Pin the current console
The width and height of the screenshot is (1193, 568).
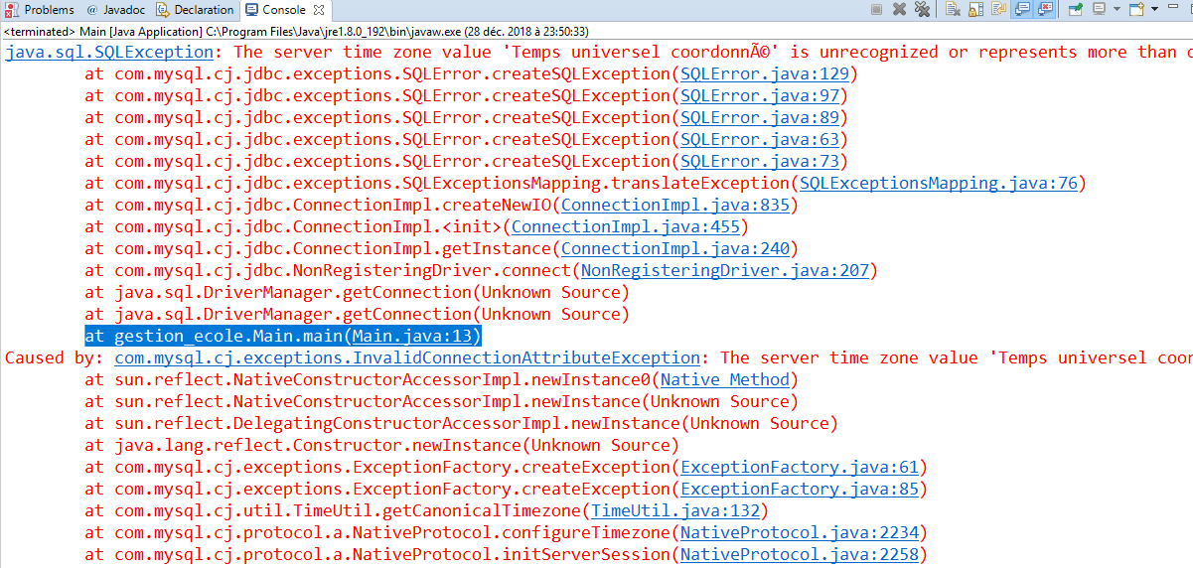click(1076, 9)
